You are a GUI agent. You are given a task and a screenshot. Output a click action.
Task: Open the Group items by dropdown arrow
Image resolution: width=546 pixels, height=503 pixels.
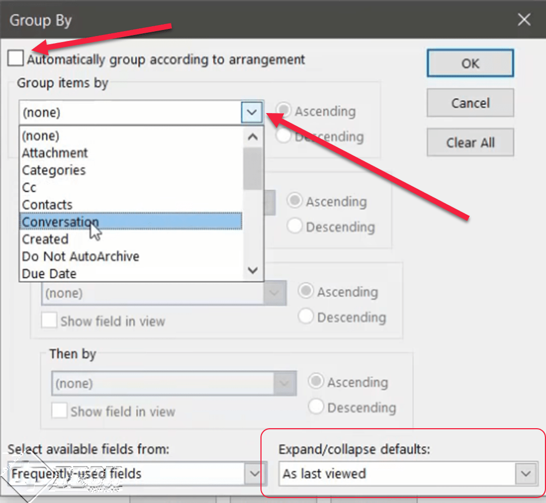pos(252,112)
